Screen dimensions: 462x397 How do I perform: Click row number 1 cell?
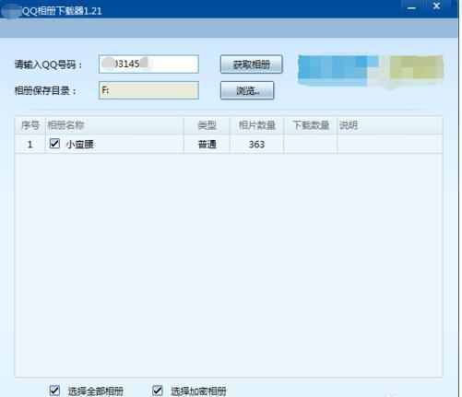pyautogui.click(x=30, y=144)
